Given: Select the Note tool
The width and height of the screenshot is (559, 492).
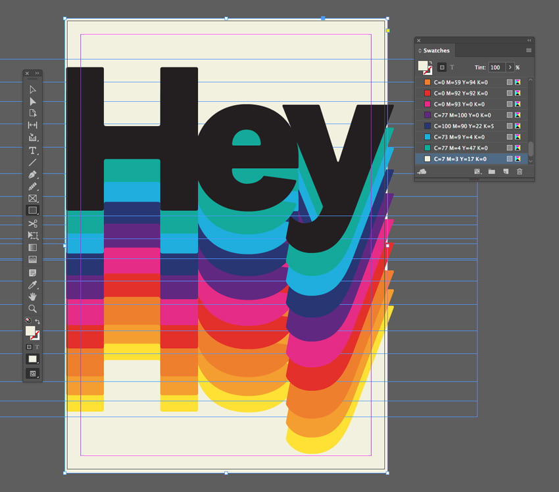Looking at the screenshot, I should [x=32, y=273].
